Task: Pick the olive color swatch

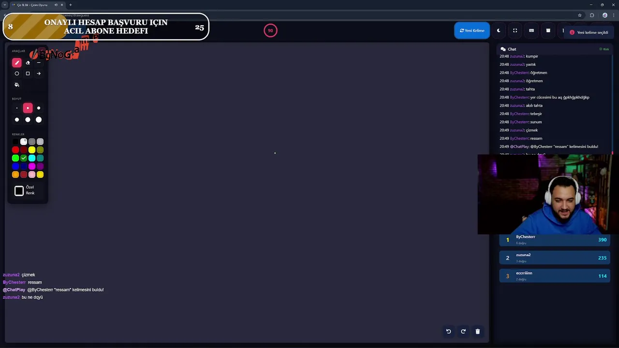Action: click(40, 150)
